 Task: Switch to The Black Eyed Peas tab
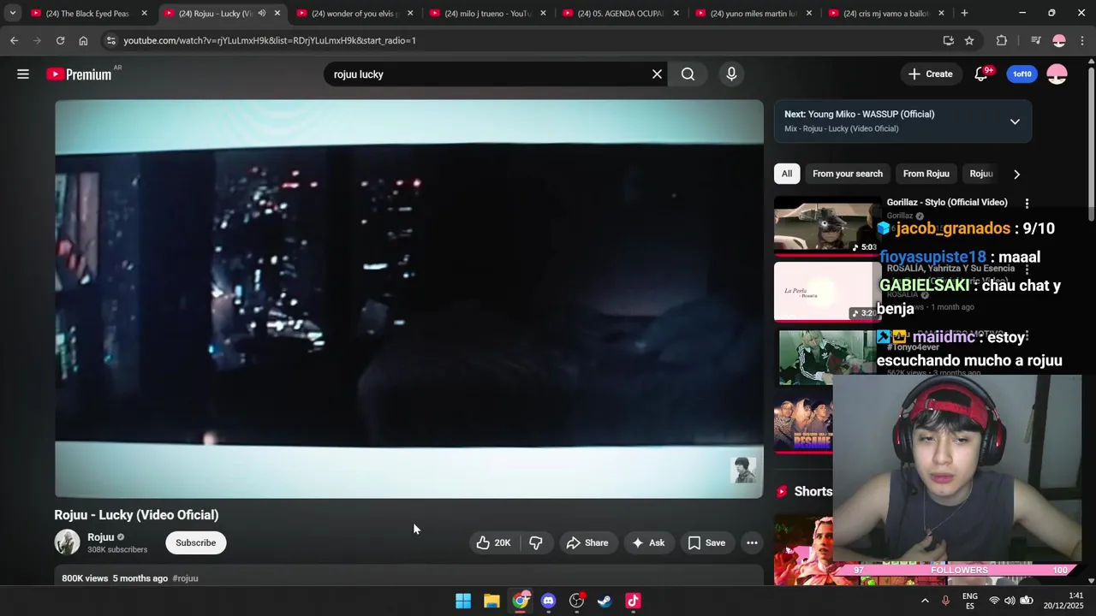click(86, 13)
